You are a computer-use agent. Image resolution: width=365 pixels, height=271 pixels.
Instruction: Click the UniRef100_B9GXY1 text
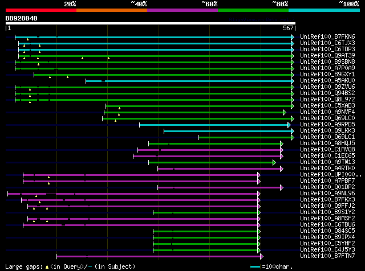[327, 75]
